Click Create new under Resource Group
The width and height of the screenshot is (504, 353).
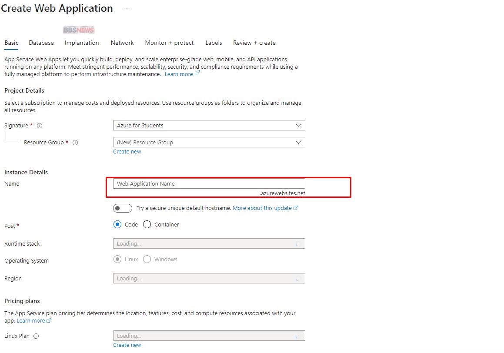[127, 152]
